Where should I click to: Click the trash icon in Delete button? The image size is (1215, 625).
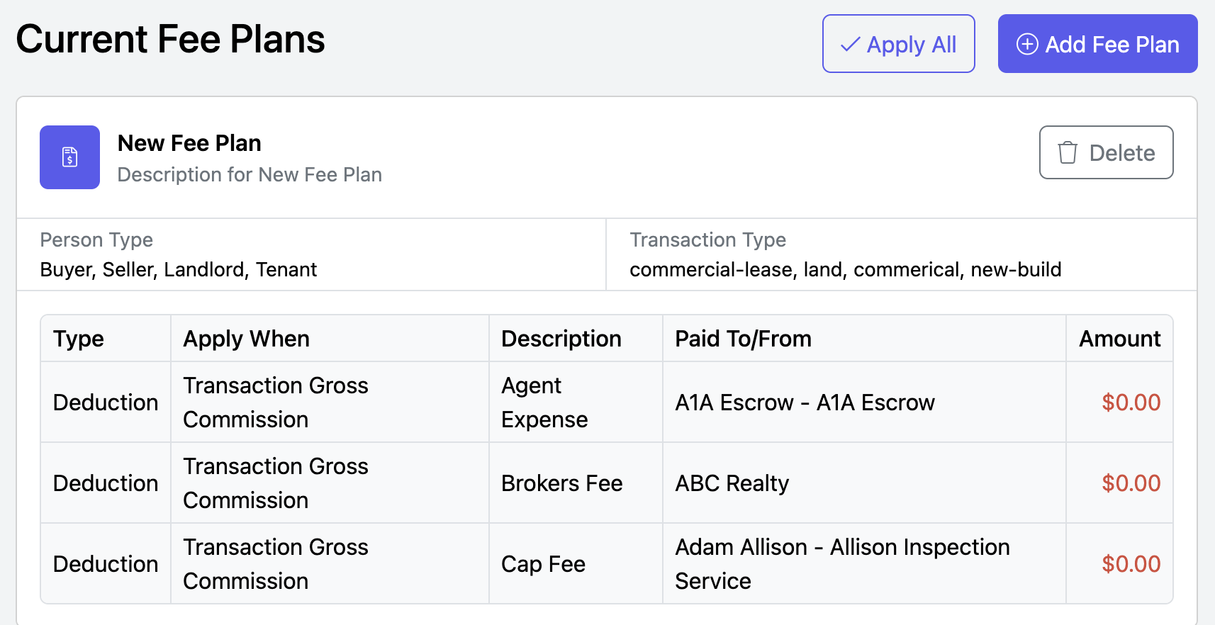(1067, 152)
